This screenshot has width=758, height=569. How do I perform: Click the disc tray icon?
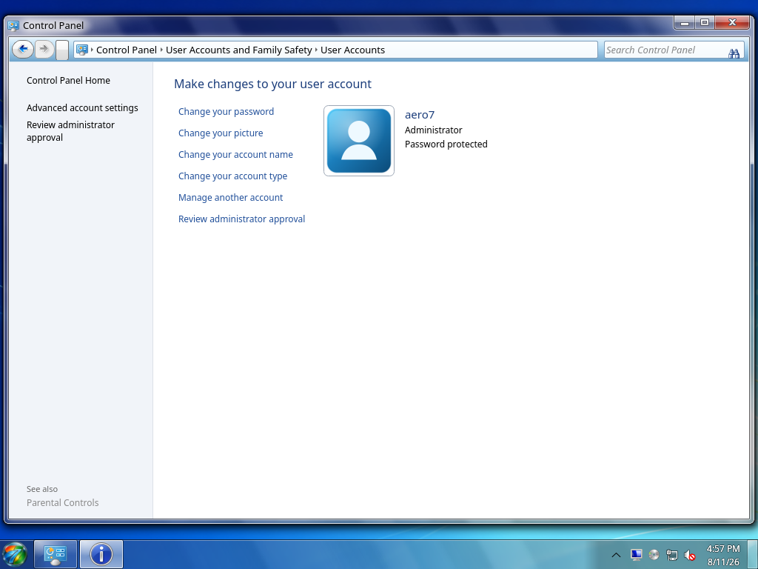coord(654,554)
